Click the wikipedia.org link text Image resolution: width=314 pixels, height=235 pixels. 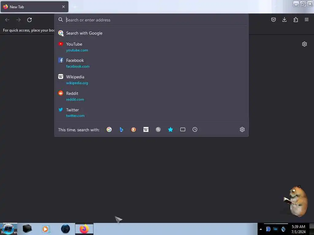77,83
